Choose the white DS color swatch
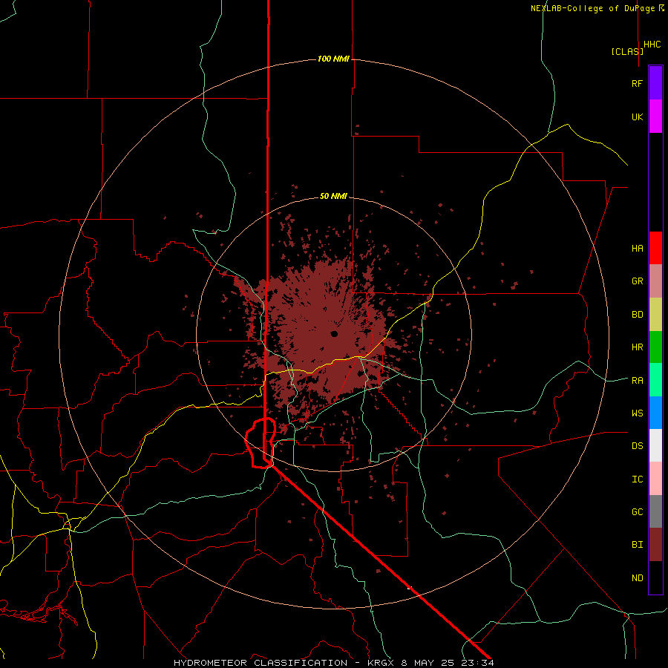Screen dimensions: 668x668 655,445
